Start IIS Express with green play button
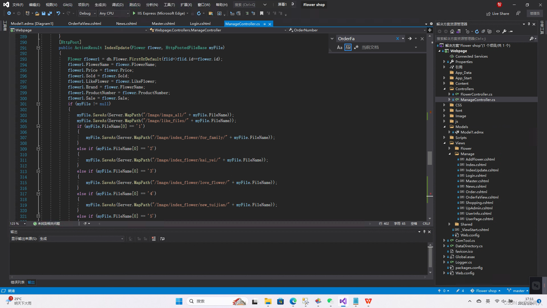Viewport: 547px width, 308px height. 134,13
